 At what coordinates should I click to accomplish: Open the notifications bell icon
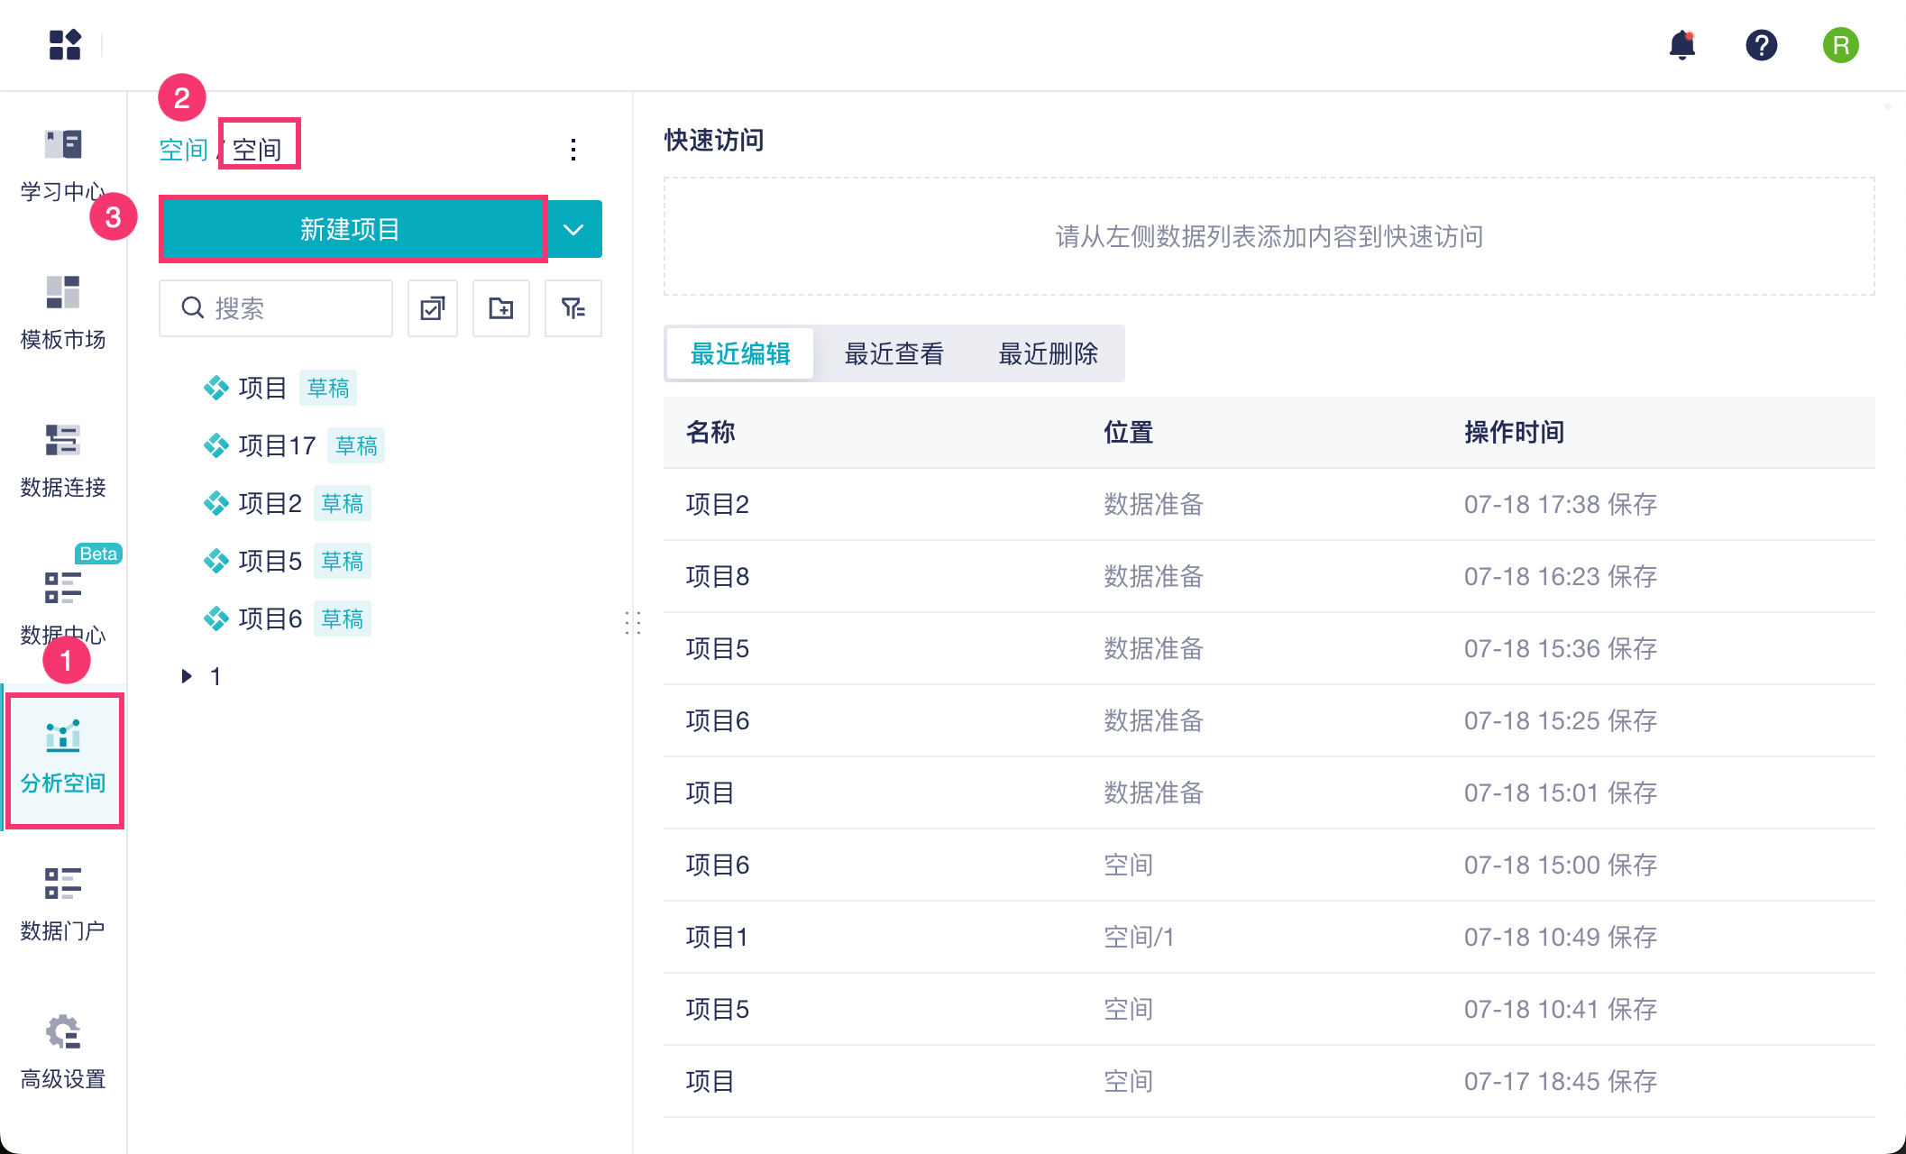[1681, 45]
